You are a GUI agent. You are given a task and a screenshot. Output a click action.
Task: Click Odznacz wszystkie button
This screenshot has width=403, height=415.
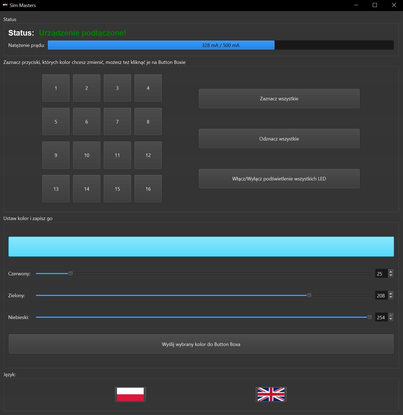[x=279, y=139]
